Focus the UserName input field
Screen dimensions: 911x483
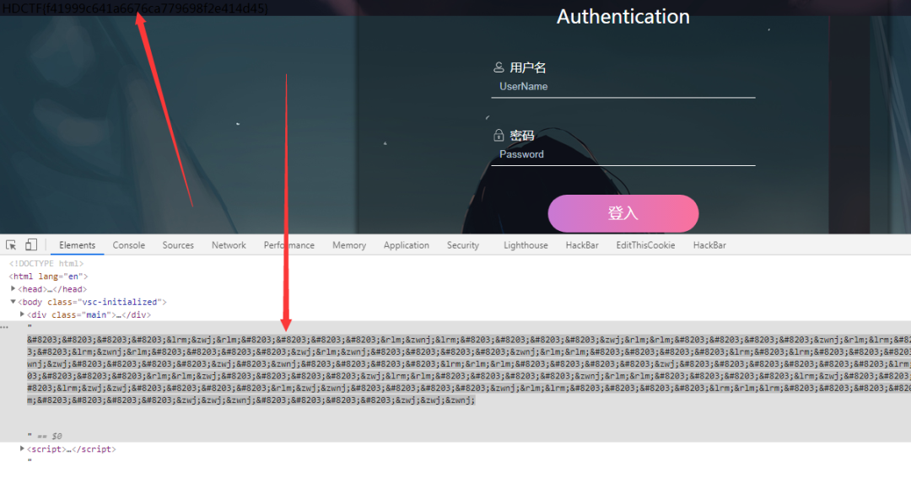(x=623, y=87)
